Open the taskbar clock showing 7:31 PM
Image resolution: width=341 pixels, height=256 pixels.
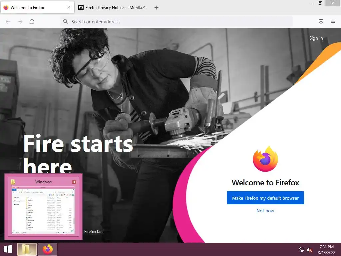click(x=326, y=250)
